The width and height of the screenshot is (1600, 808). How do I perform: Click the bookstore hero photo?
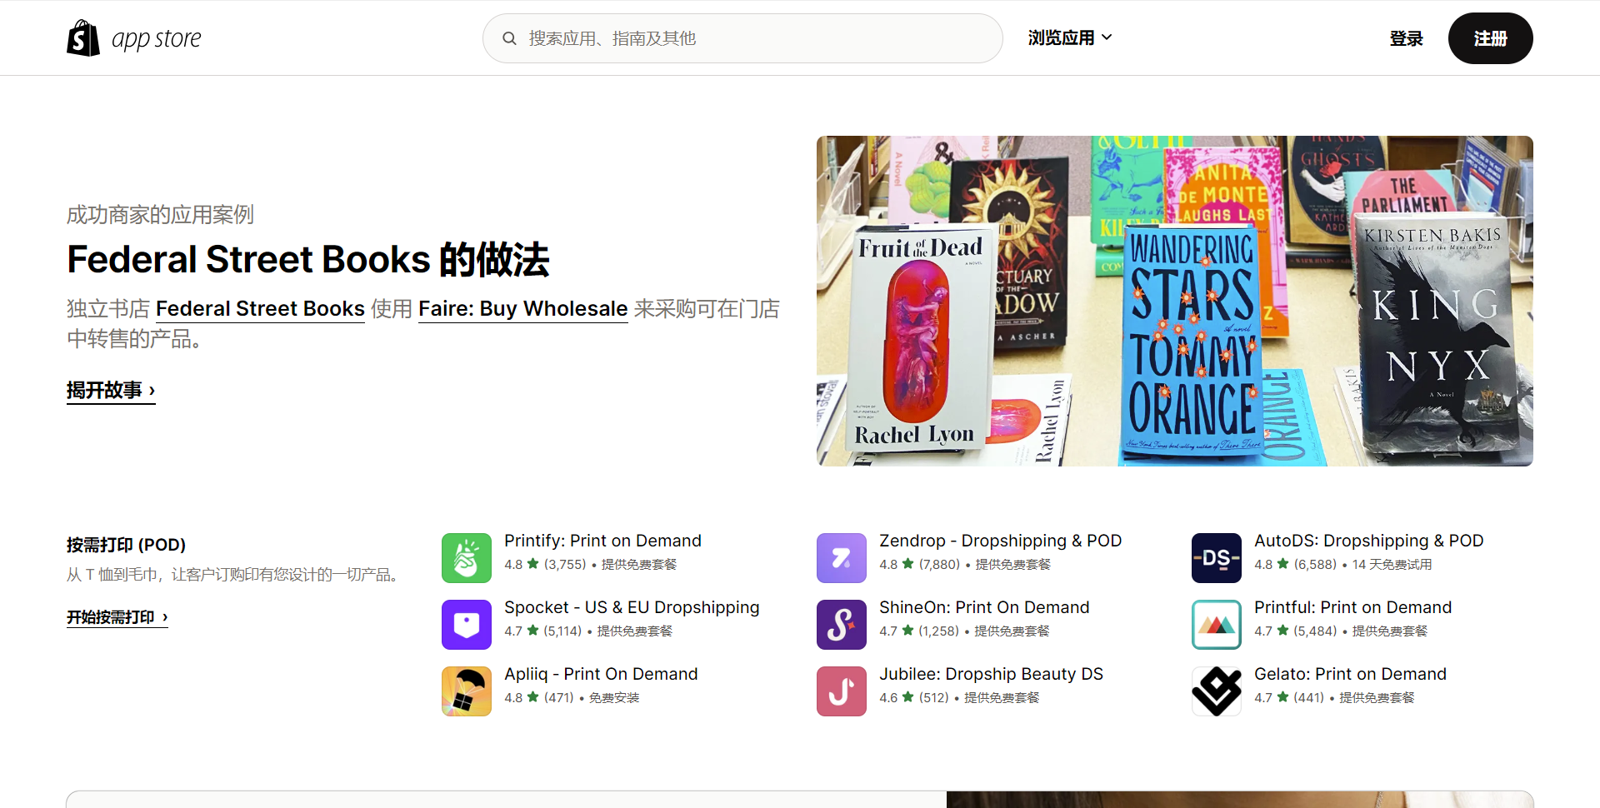coord(1175,301)
